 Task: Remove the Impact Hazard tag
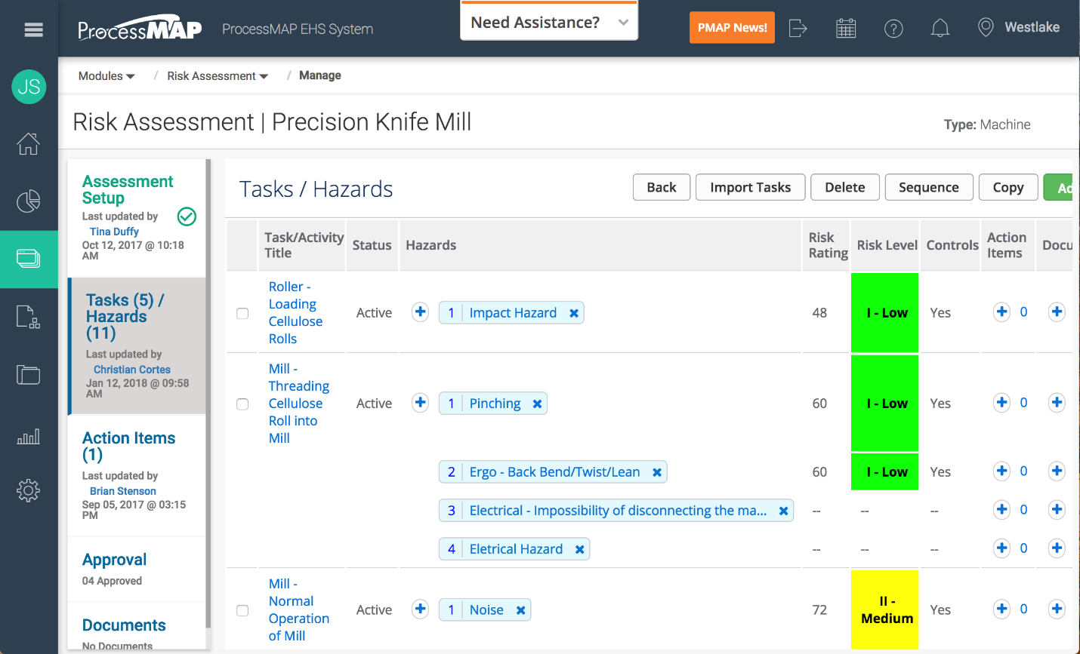tap(574, 313)
